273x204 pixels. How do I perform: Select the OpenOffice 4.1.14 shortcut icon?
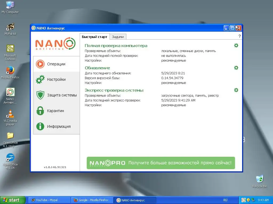point(10,161)
